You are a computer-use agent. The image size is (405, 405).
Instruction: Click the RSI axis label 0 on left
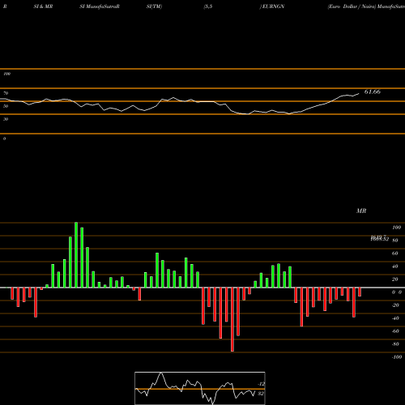coord(4,139)
